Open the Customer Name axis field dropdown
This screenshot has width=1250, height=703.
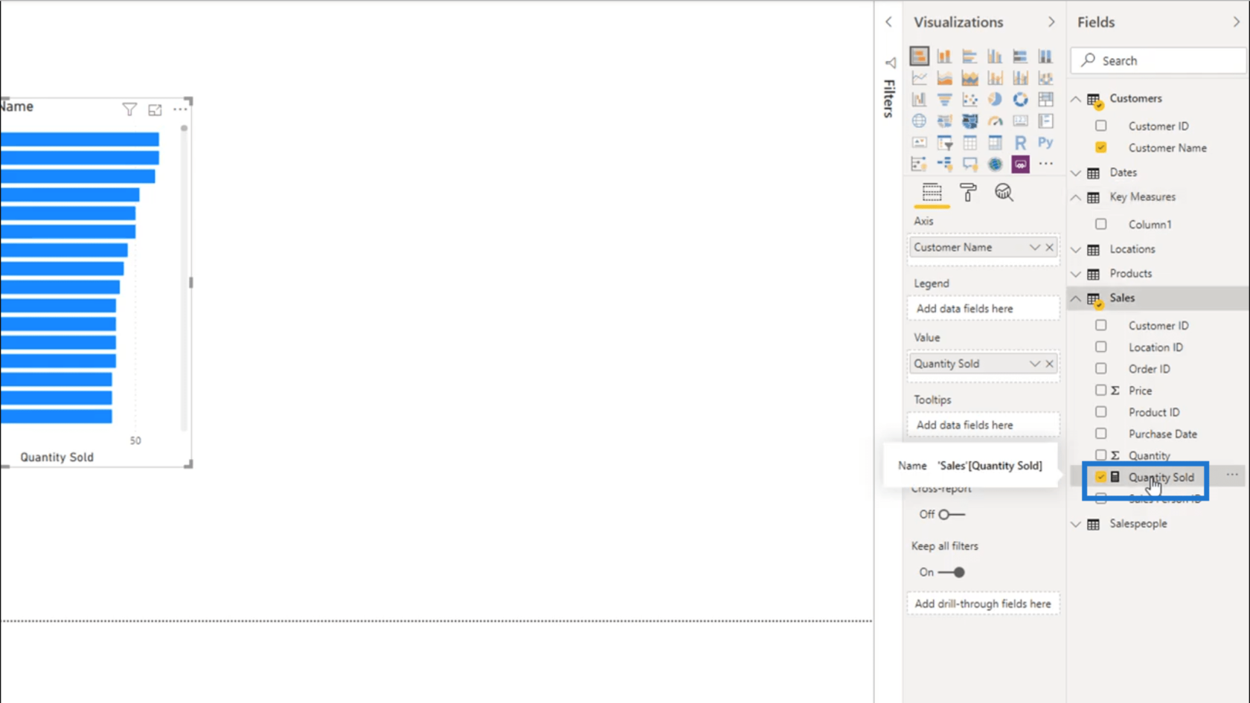1034,247
